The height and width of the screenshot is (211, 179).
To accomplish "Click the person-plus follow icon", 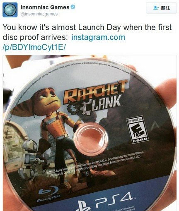I will coord(156,8).
